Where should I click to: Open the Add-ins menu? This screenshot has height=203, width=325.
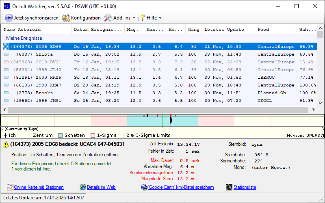(119, 18)
